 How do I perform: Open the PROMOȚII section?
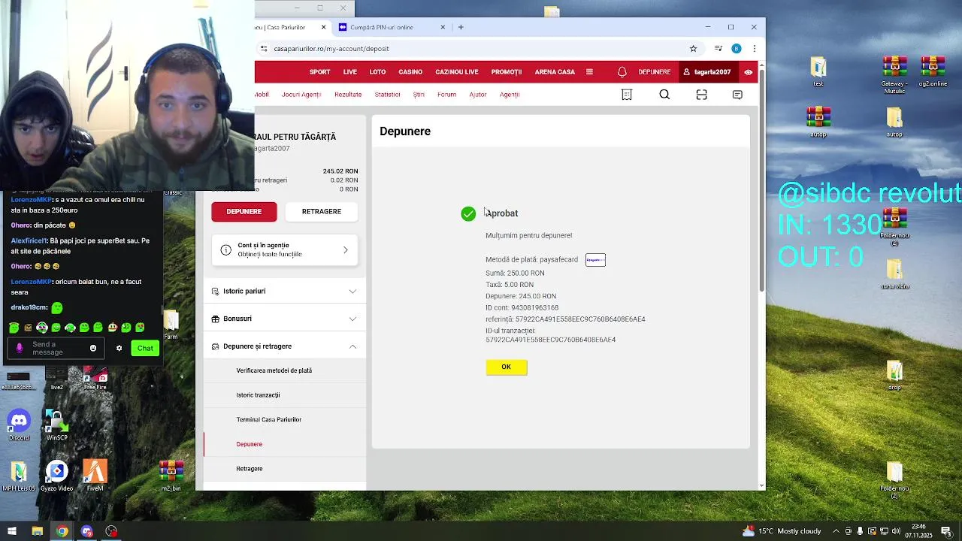[x=507, y=72]
